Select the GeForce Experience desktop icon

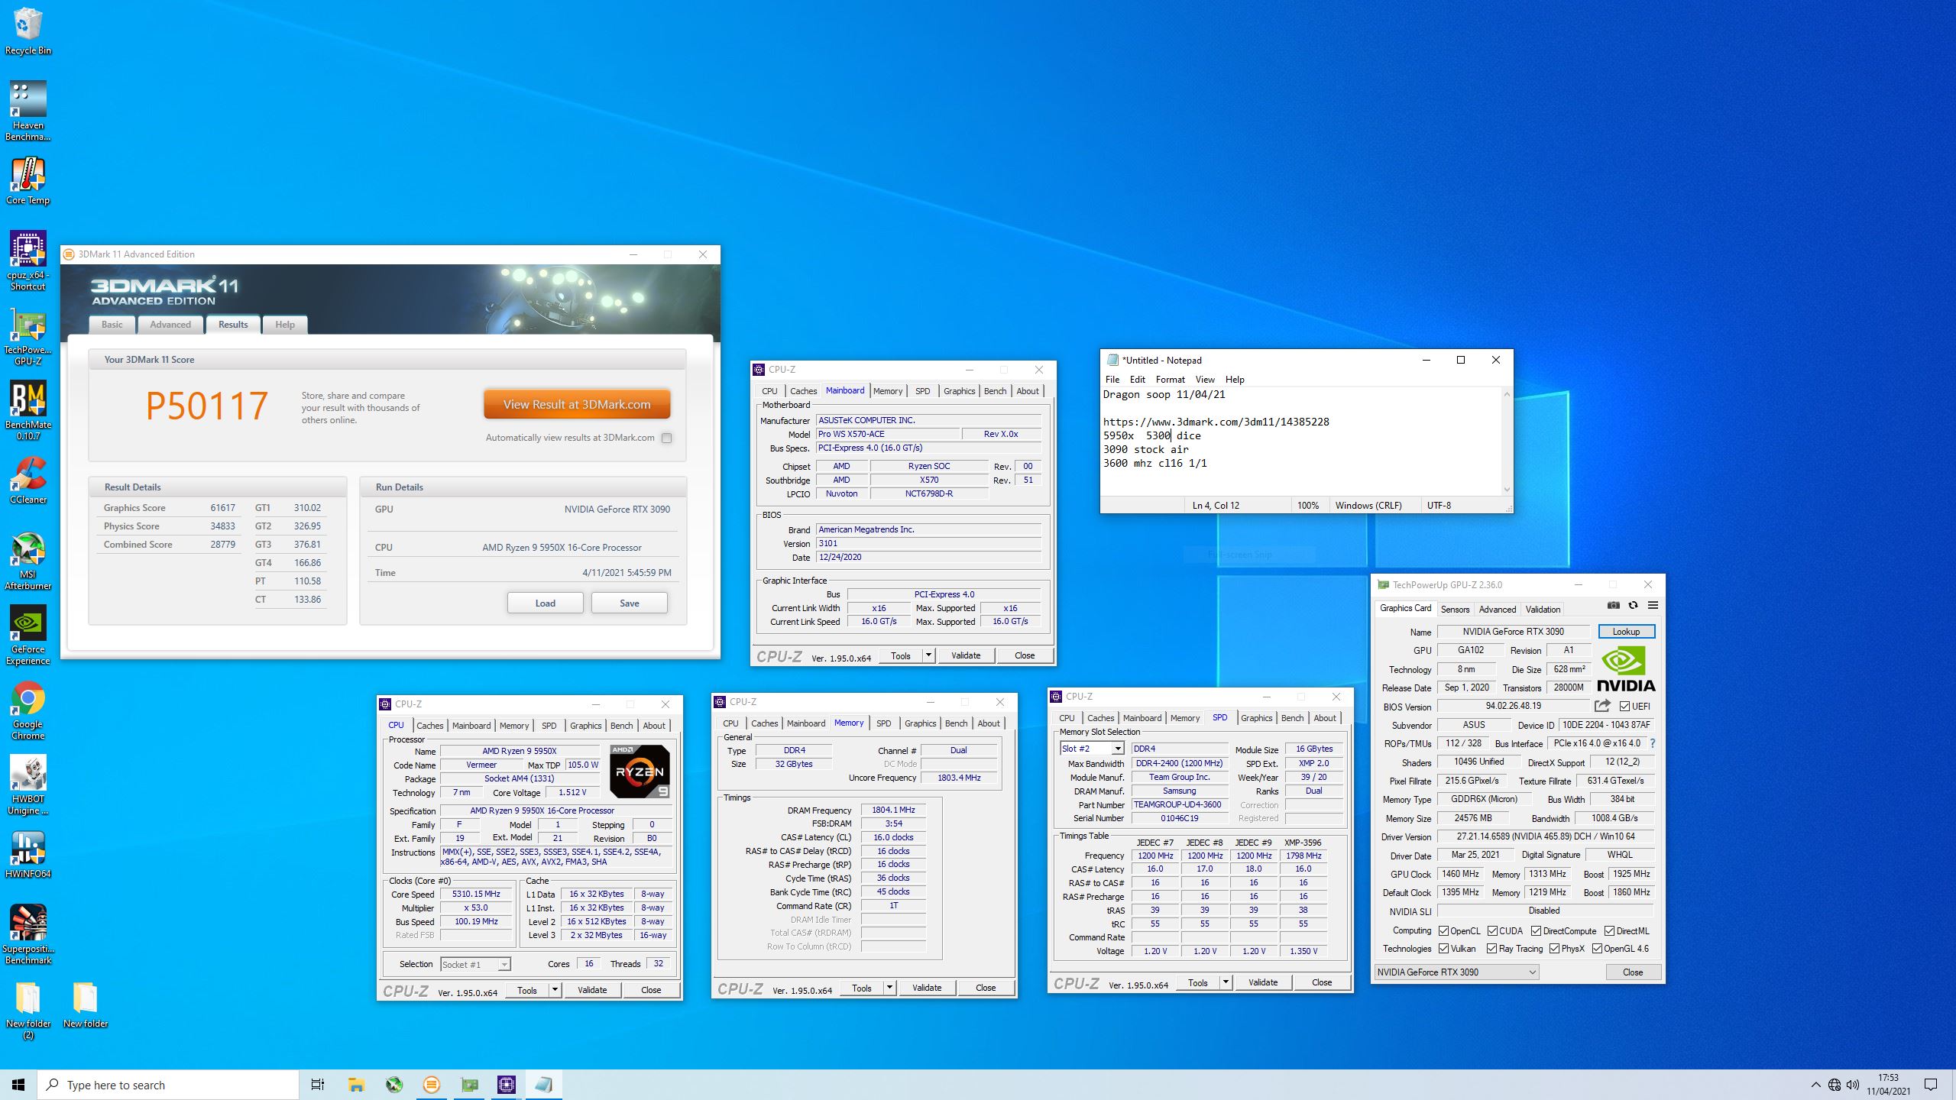pyautogui.click(x=28, y=636)
